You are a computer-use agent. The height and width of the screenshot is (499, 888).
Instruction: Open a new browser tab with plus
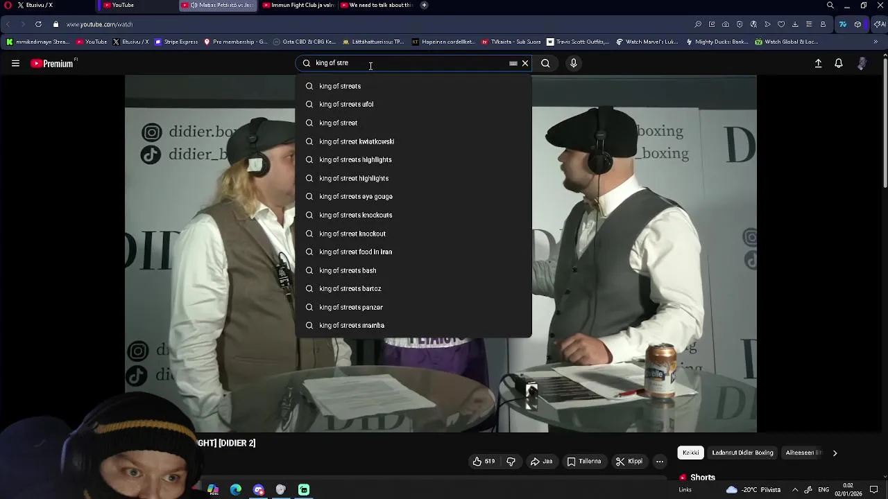click(424, 5)
